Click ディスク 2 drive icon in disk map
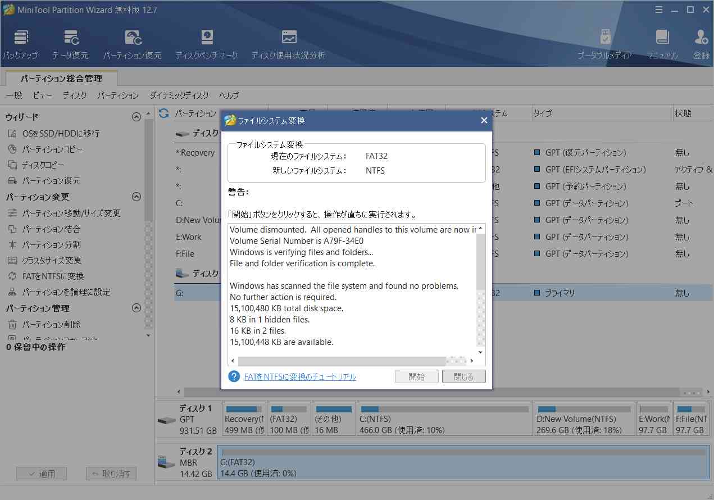The width and height of the screenshot is (714, 500). (x=167, y=463)
